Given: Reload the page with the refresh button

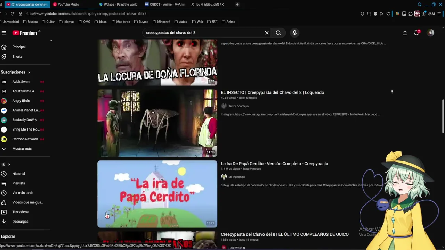Looking at the screenshot, I should 13,14.
